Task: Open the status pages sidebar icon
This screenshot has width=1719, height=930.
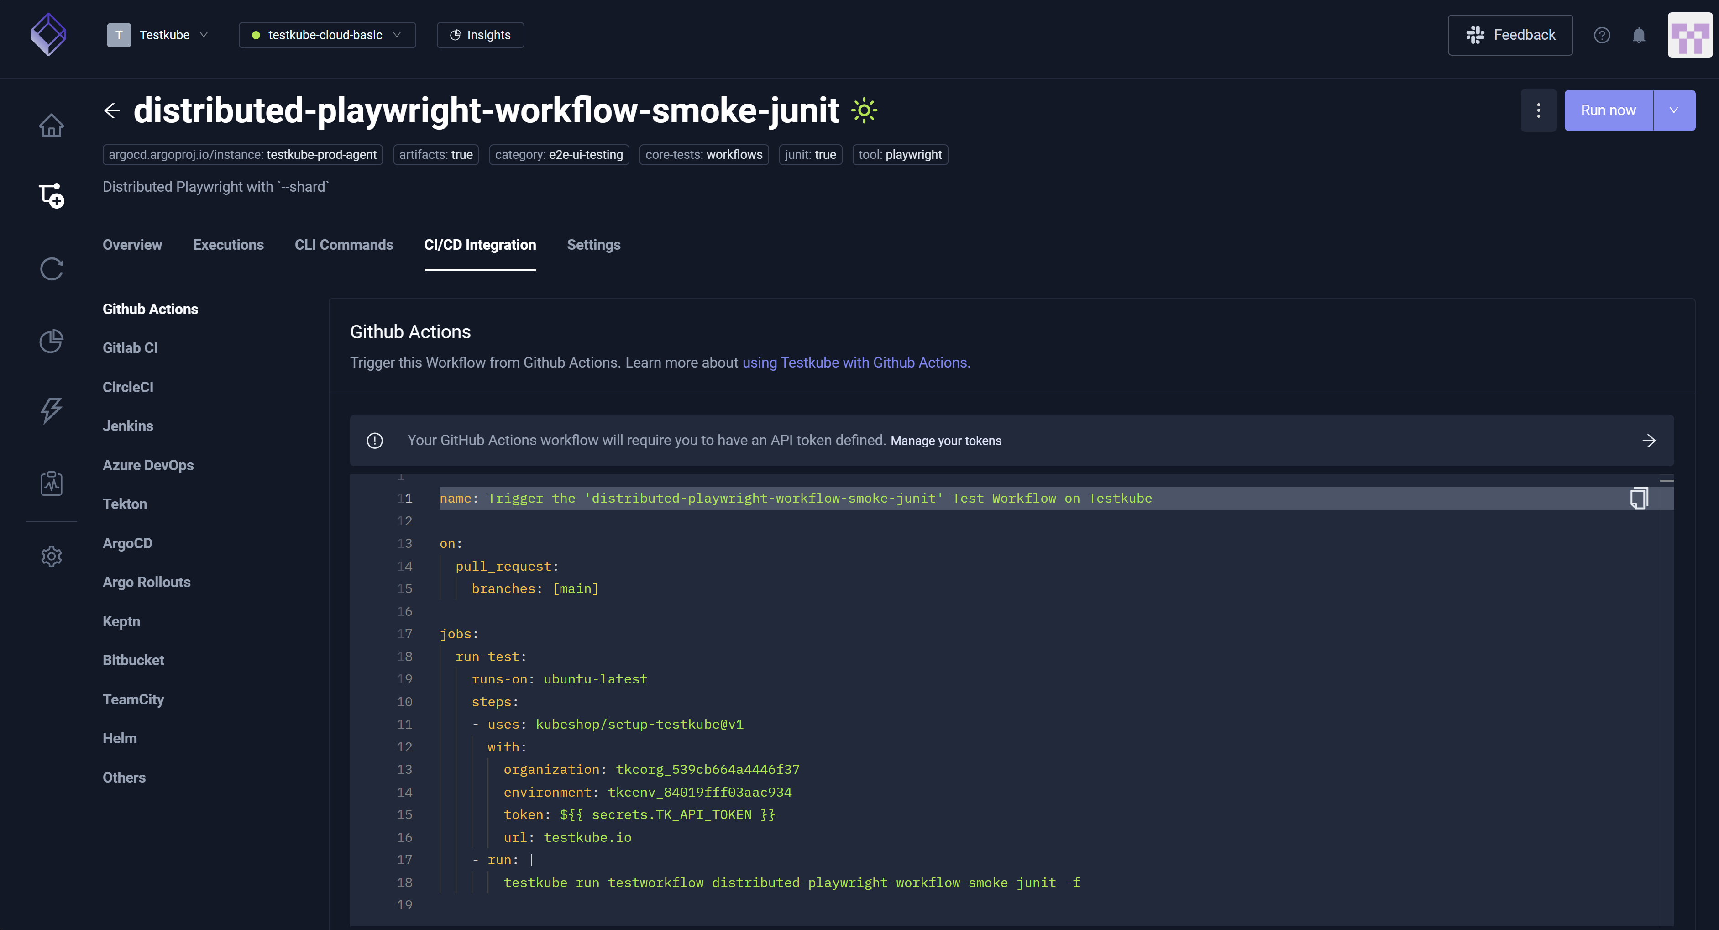Action: (x=52, y=483)
